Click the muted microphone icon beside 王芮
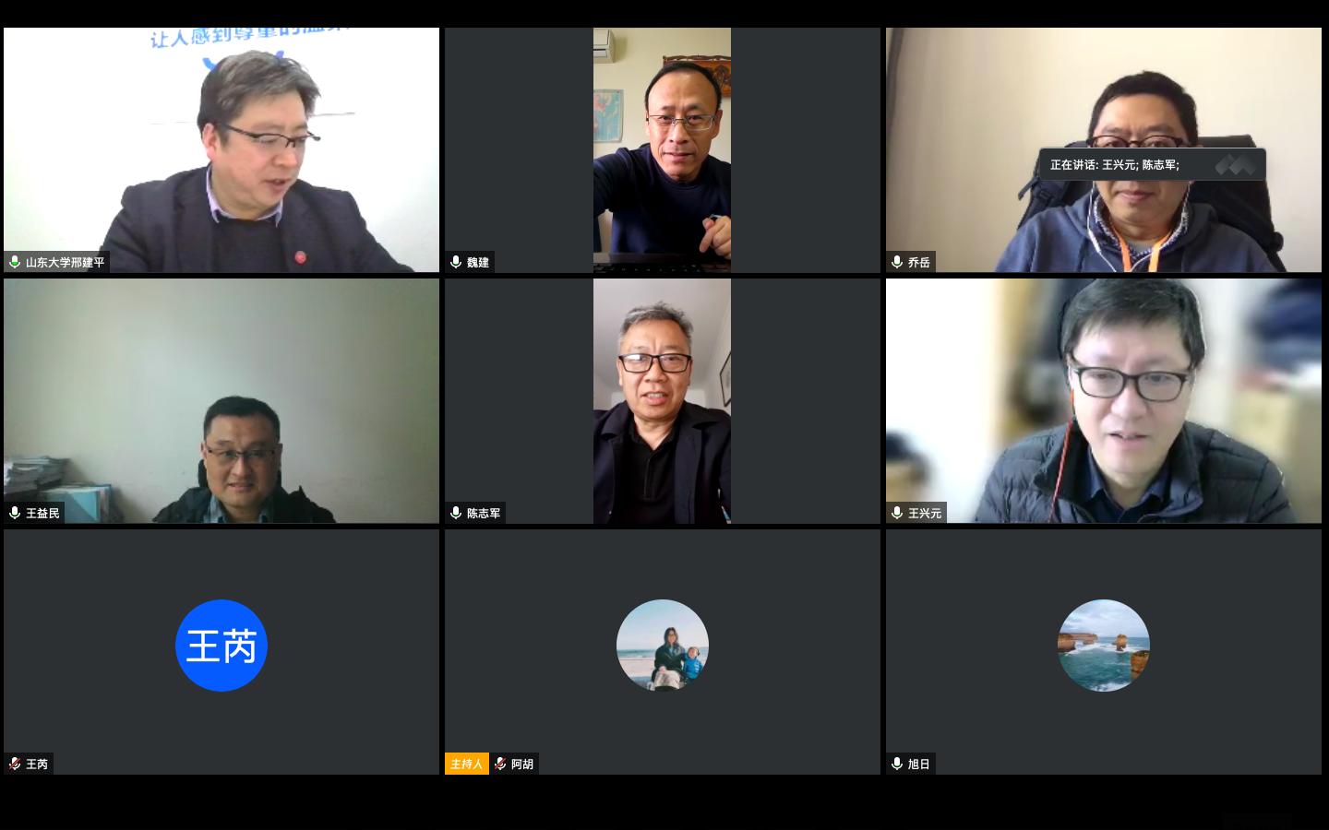 pos(15,764)
